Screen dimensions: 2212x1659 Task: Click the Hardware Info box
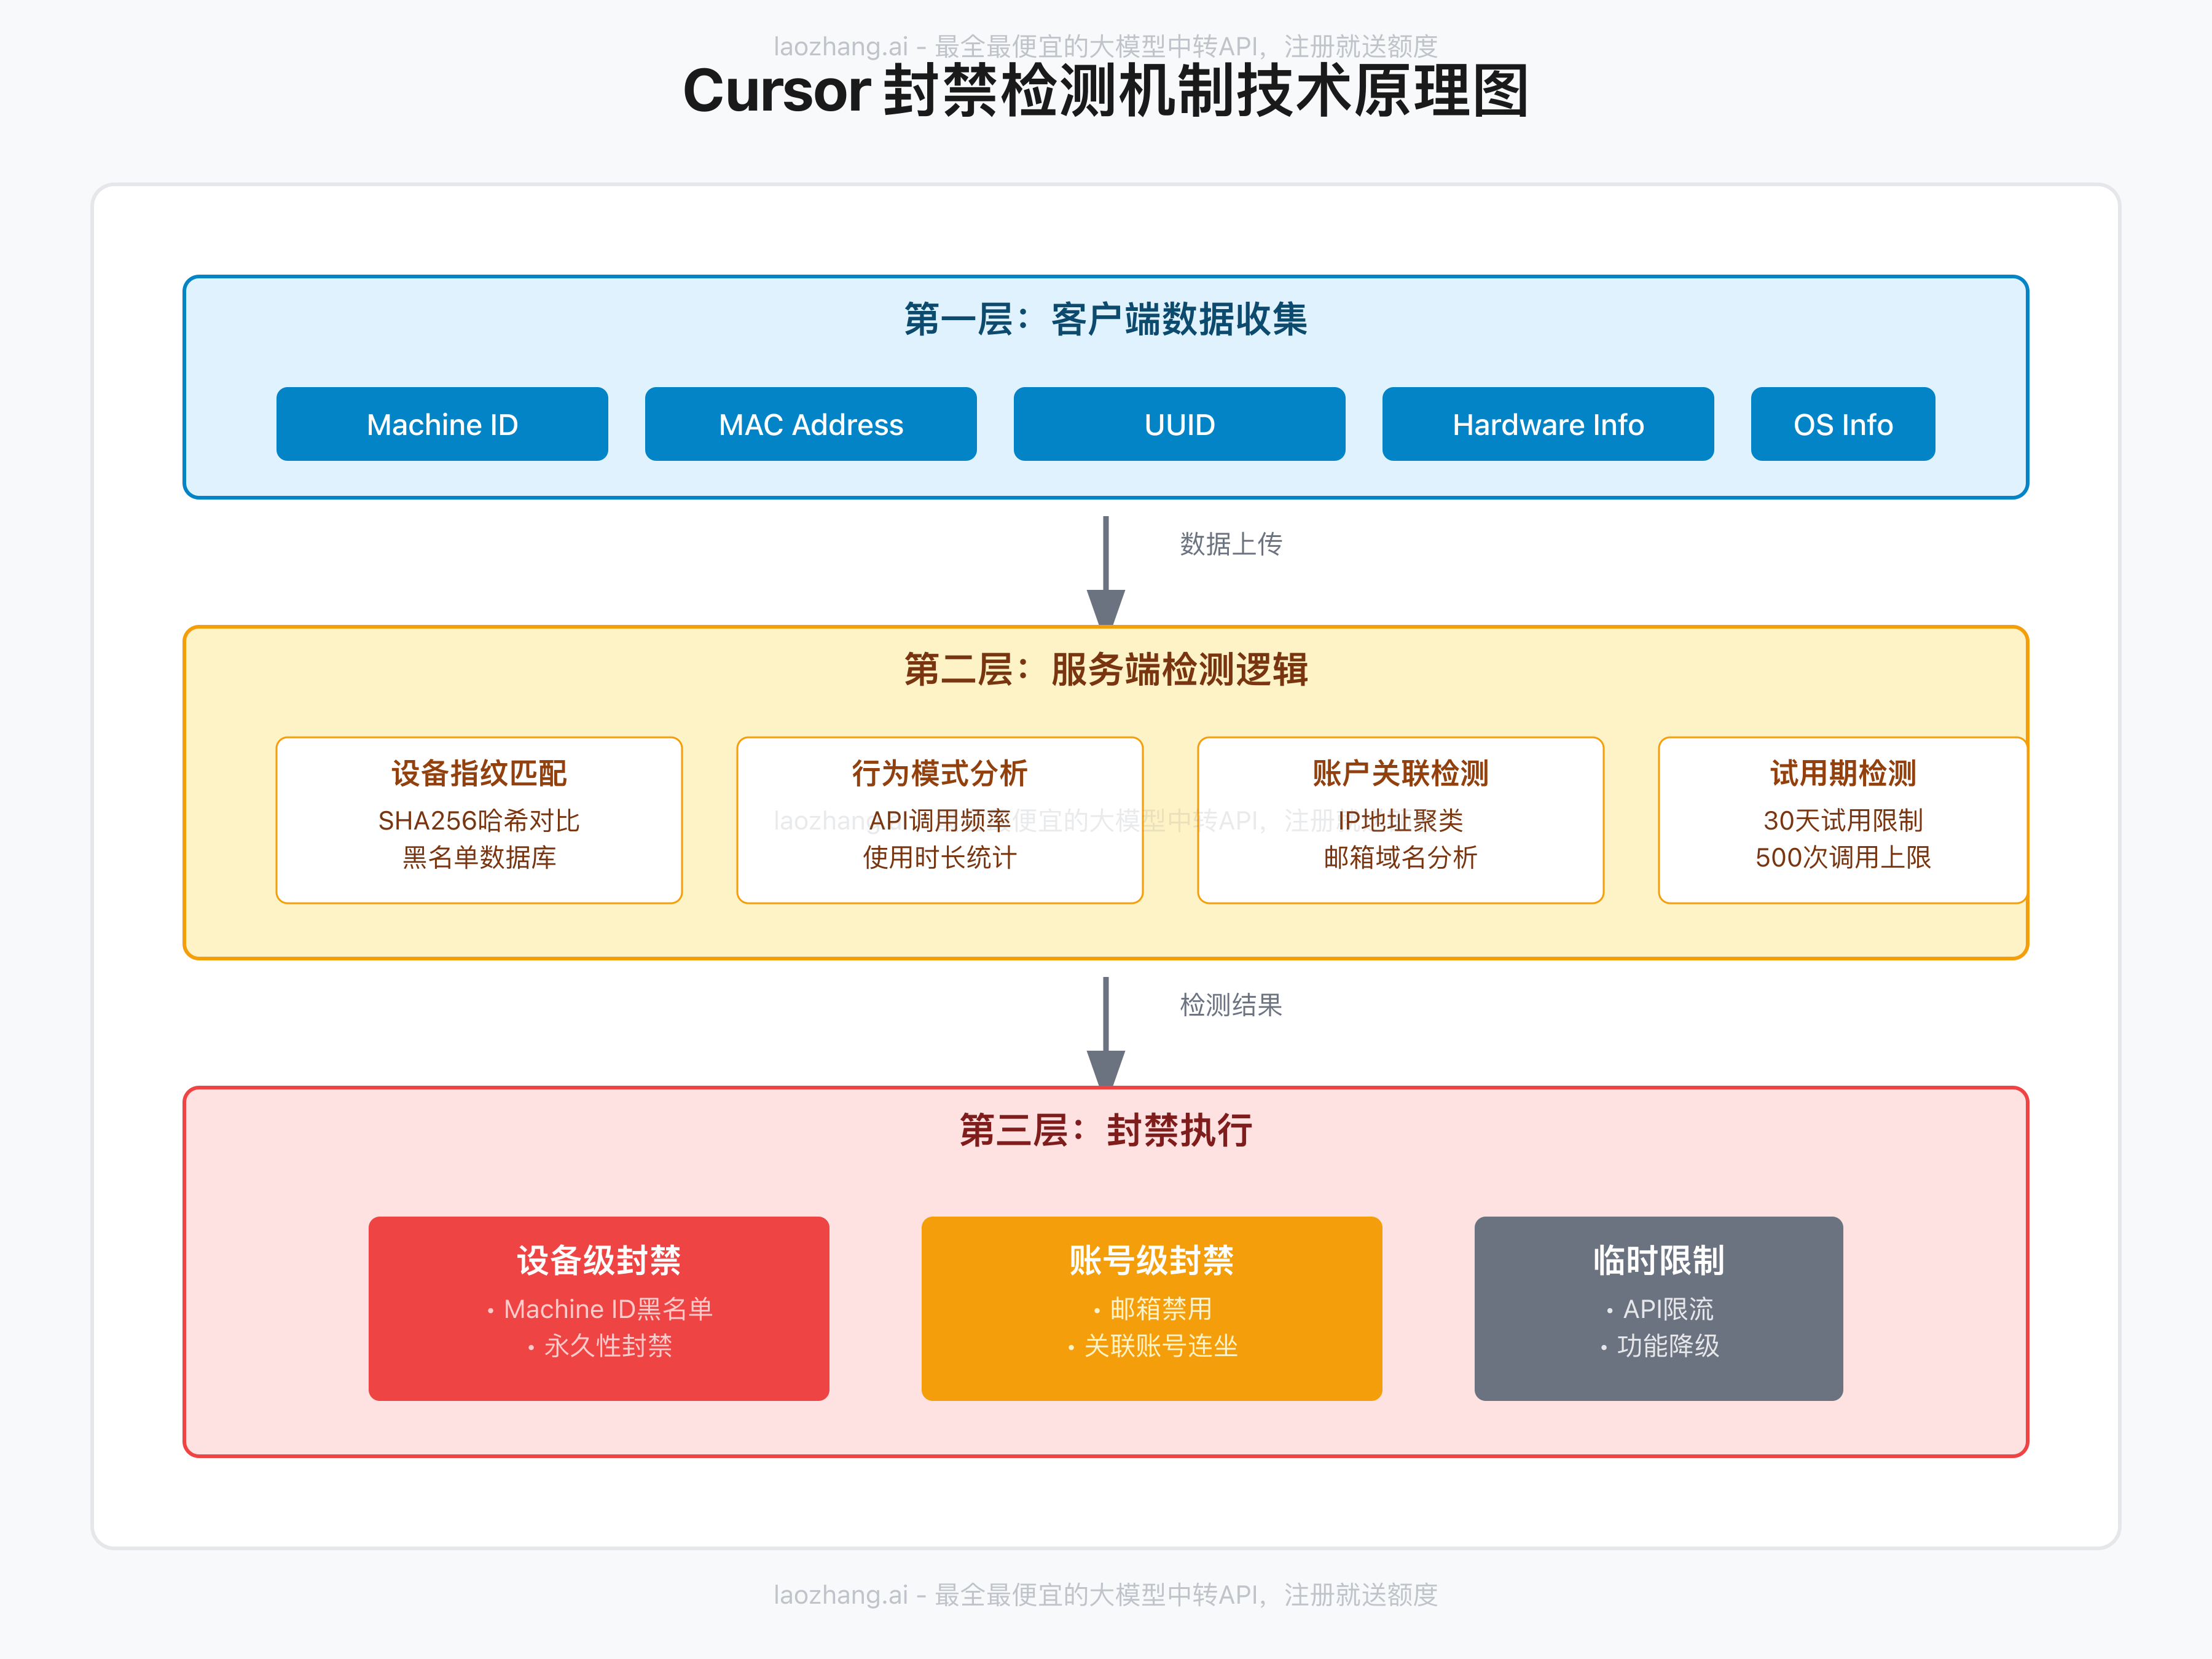pos(1548,424)
